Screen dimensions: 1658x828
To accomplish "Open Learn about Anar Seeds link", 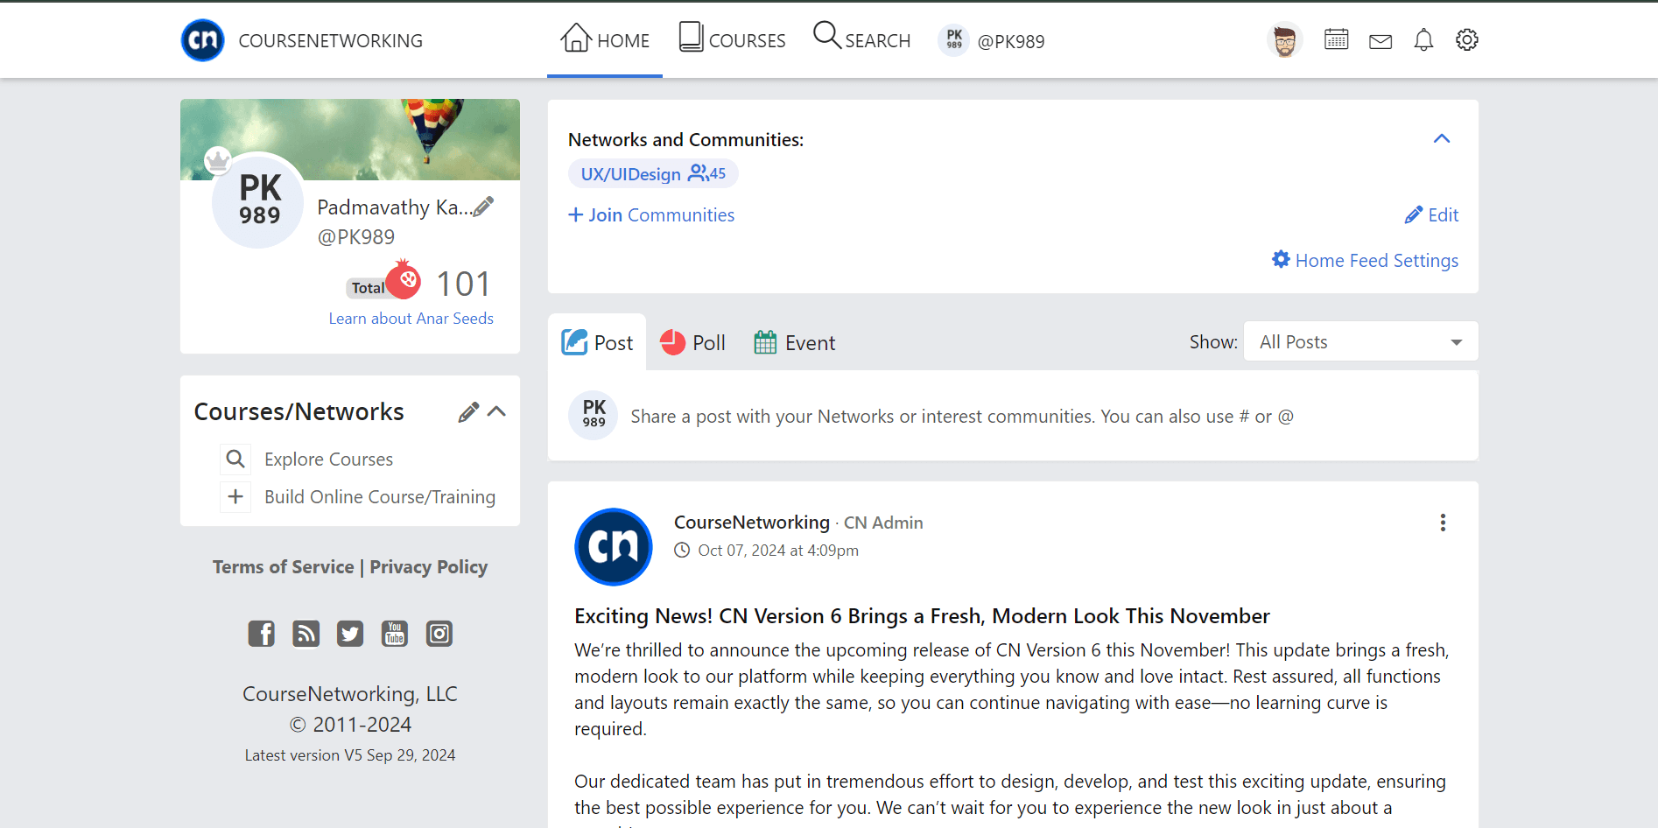I will click(x=411, y=319).
